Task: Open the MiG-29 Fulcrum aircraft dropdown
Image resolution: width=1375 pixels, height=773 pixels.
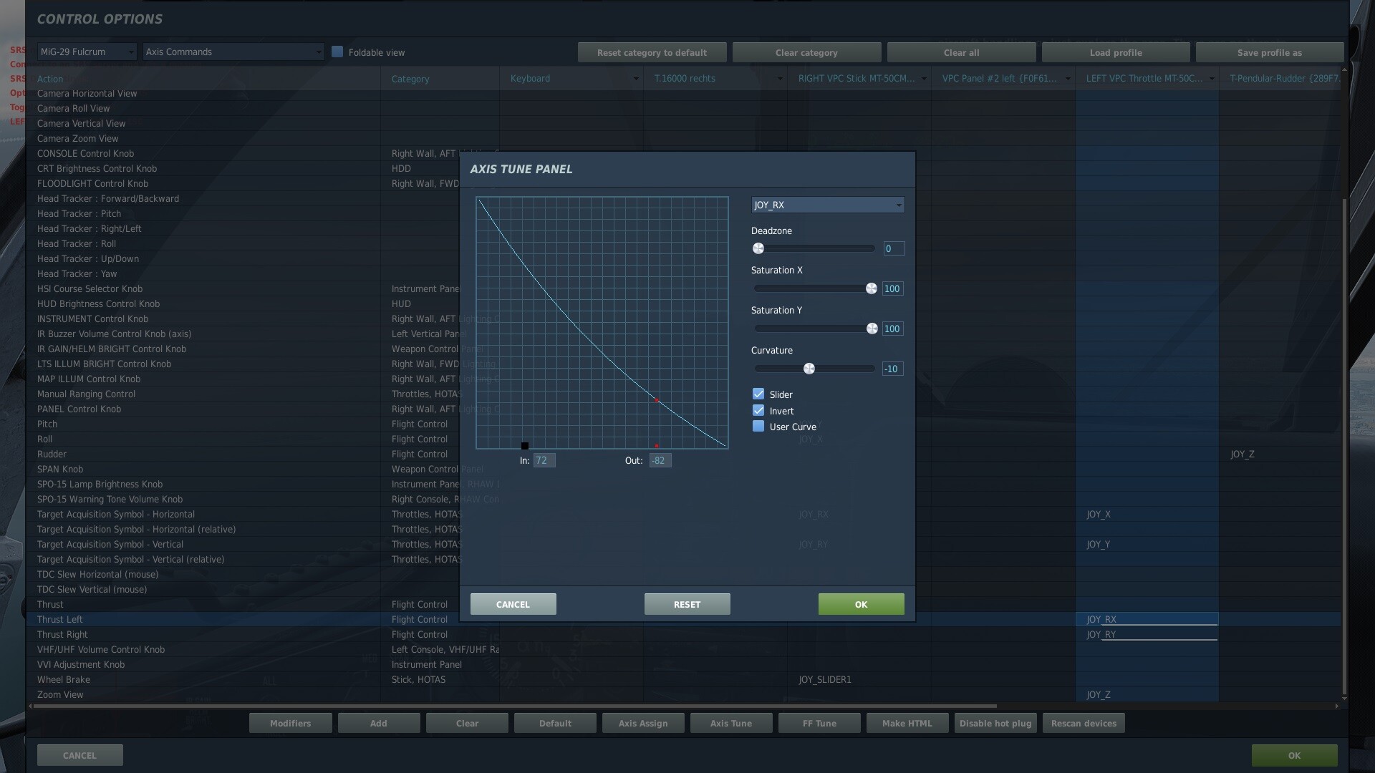Action: (87, 52)
